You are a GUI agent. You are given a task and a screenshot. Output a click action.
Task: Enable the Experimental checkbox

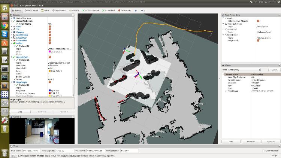tap(263, 150)
